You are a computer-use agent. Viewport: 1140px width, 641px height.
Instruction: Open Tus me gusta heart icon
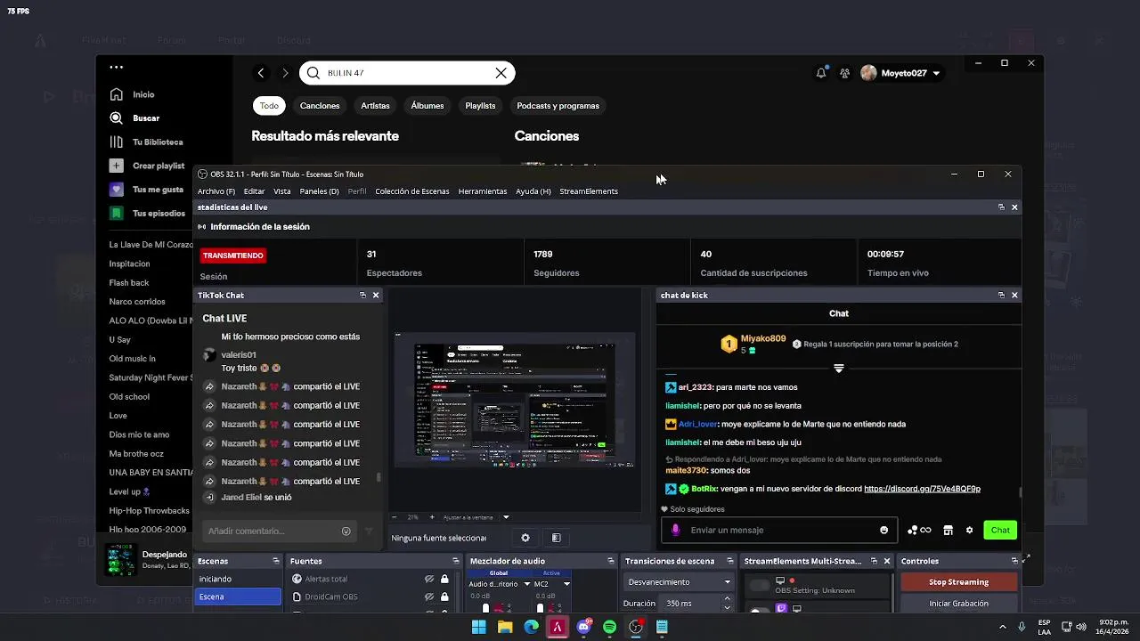(x=116, y=190)
